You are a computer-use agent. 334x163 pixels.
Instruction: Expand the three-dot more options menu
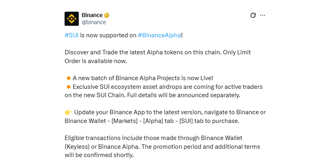click(x=262, y=15)
